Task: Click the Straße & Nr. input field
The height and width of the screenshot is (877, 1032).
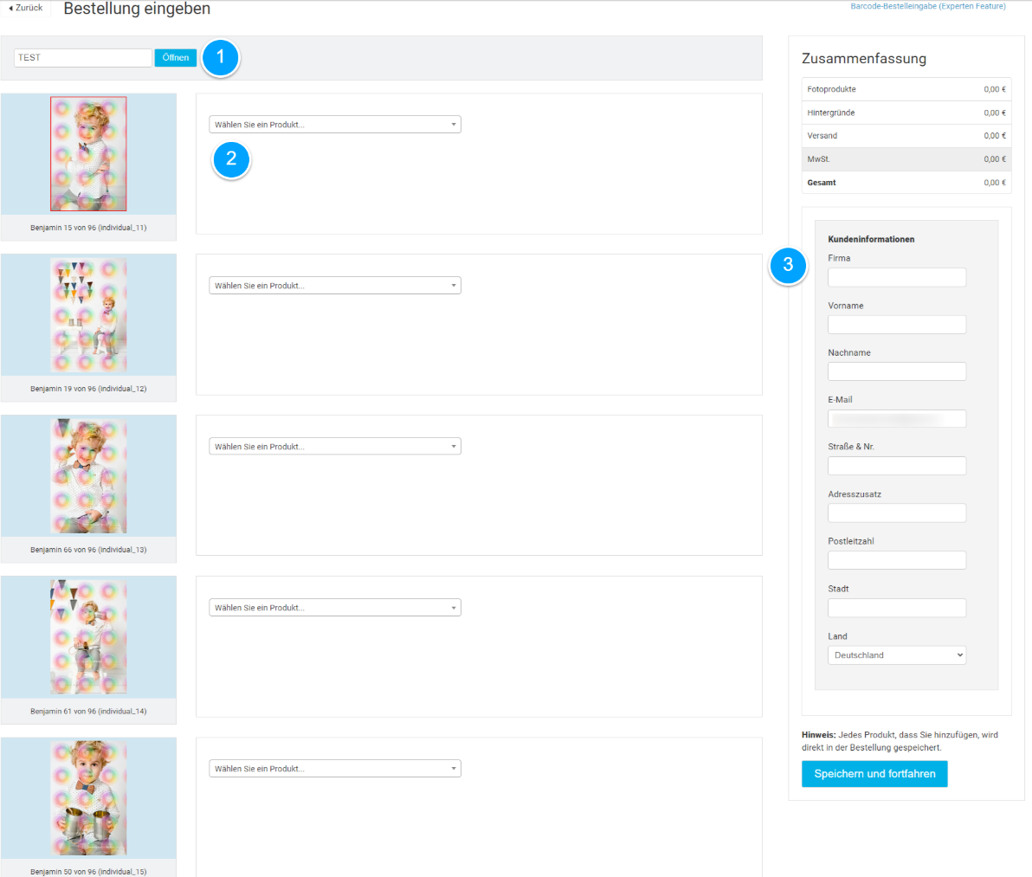Action: (x=896, y=466)
